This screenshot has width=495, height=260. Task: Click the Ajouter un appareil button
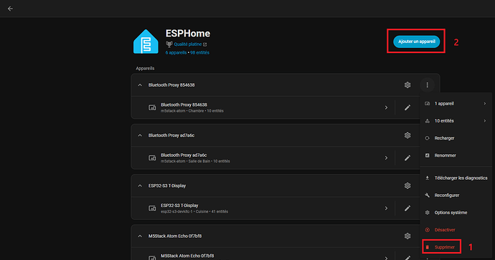click(416, 42)
